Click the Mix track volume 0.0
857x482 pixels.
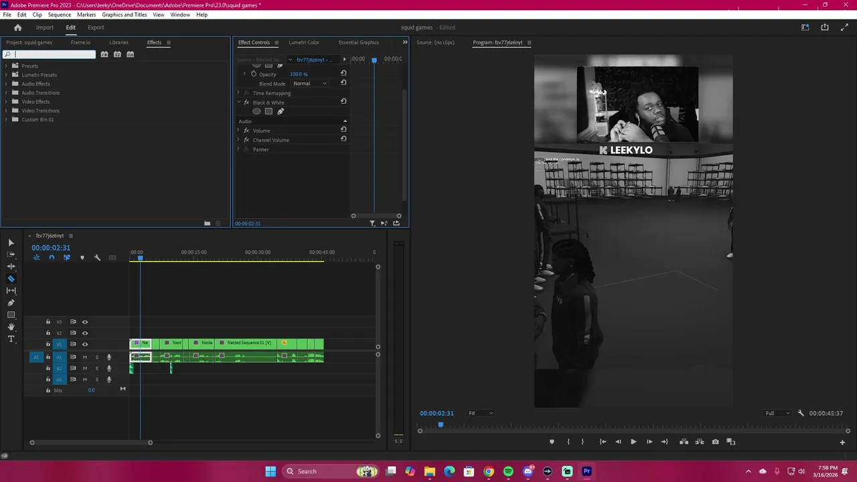(x=91, y=390)
